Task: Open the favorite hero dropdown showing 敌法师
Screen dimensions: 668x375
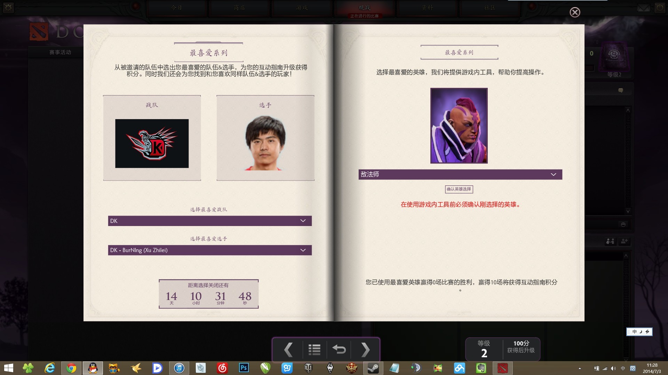Action: [460, 174]
